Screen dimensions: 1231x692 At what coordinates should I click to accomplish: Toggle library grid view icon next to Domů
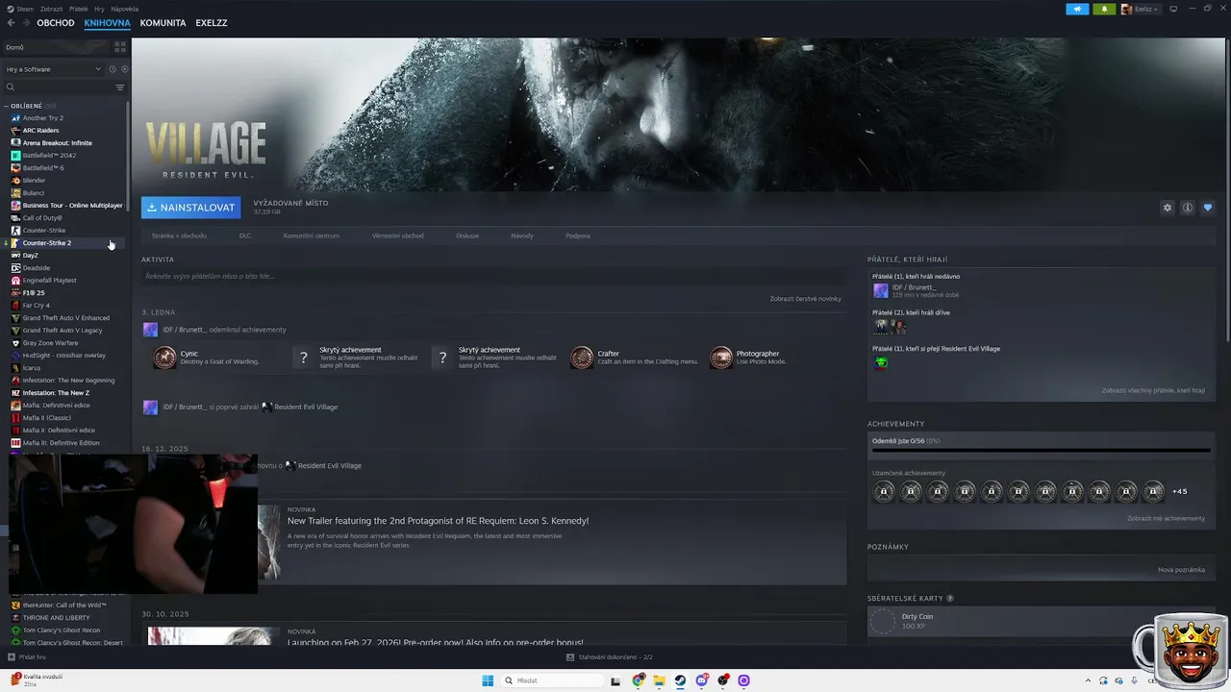click(x=120, y=47)
